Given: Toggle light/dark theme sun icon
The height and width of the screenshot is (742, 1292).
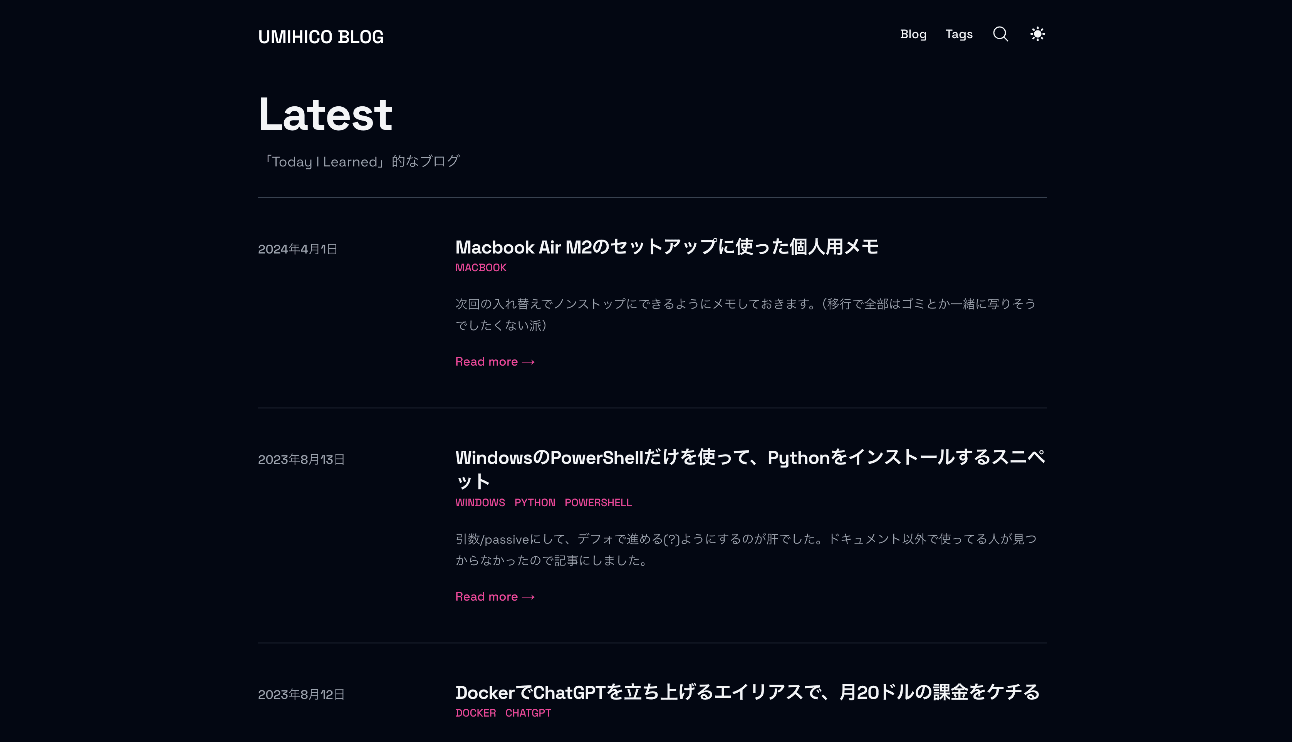Looking at the screenshot, I should [1037, 34].
